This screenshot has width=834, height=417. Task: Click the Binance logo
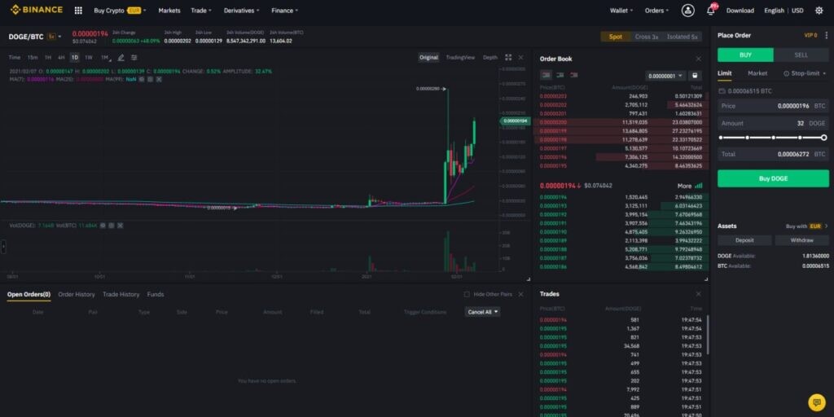tap(36, 10)
